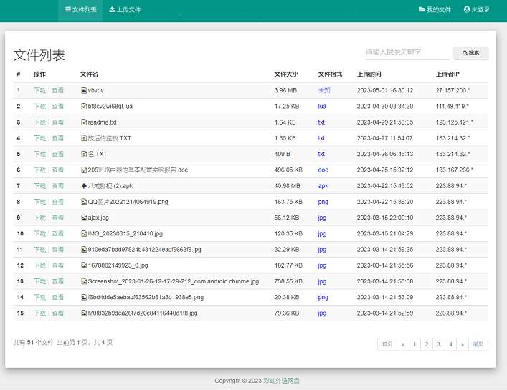Open the 上传文件 upload tab

coord(125,10)
